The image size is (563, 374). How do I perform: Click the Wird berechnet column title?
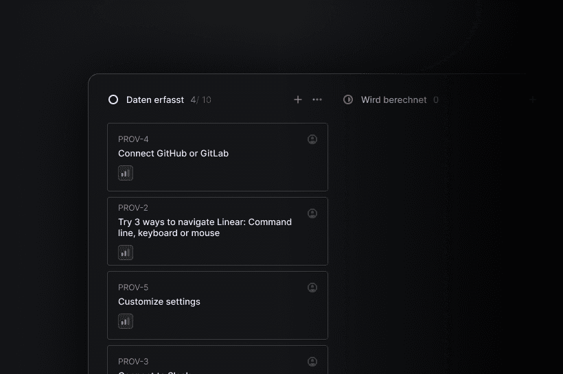click(394, 100)
